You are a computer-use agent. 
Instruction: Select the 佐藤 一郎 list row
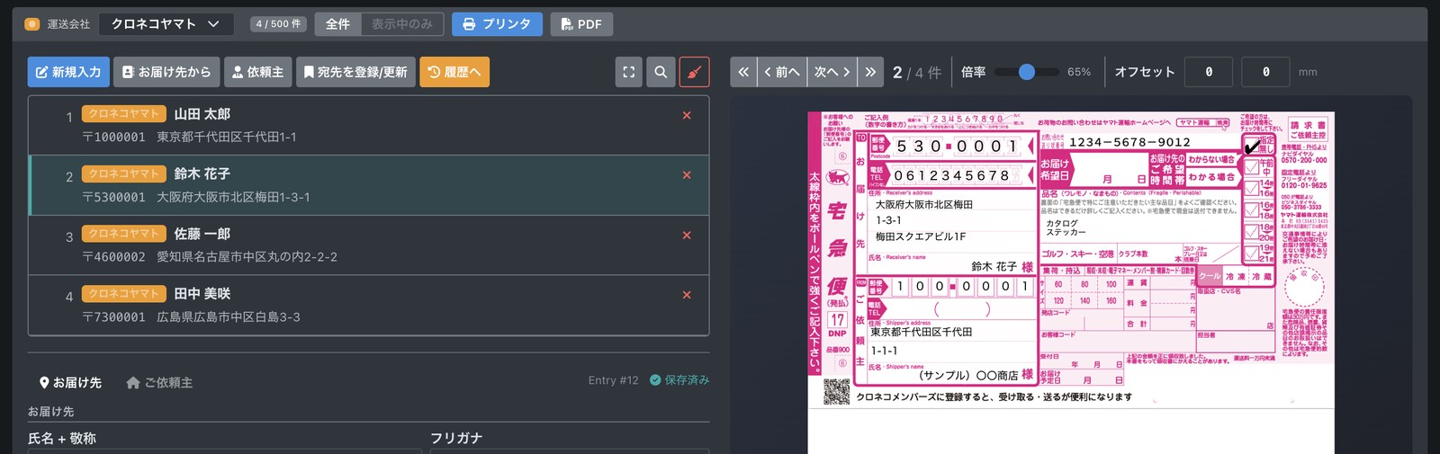[369, 245]
